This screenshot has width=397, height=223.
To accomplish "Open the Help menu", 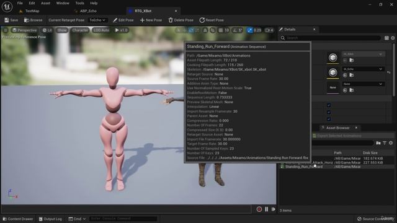I will [x=94, y=3].
